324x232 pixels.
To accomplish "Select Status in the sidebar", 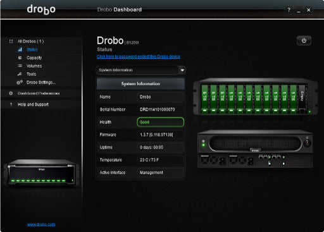I will click(x=32, y=50).
